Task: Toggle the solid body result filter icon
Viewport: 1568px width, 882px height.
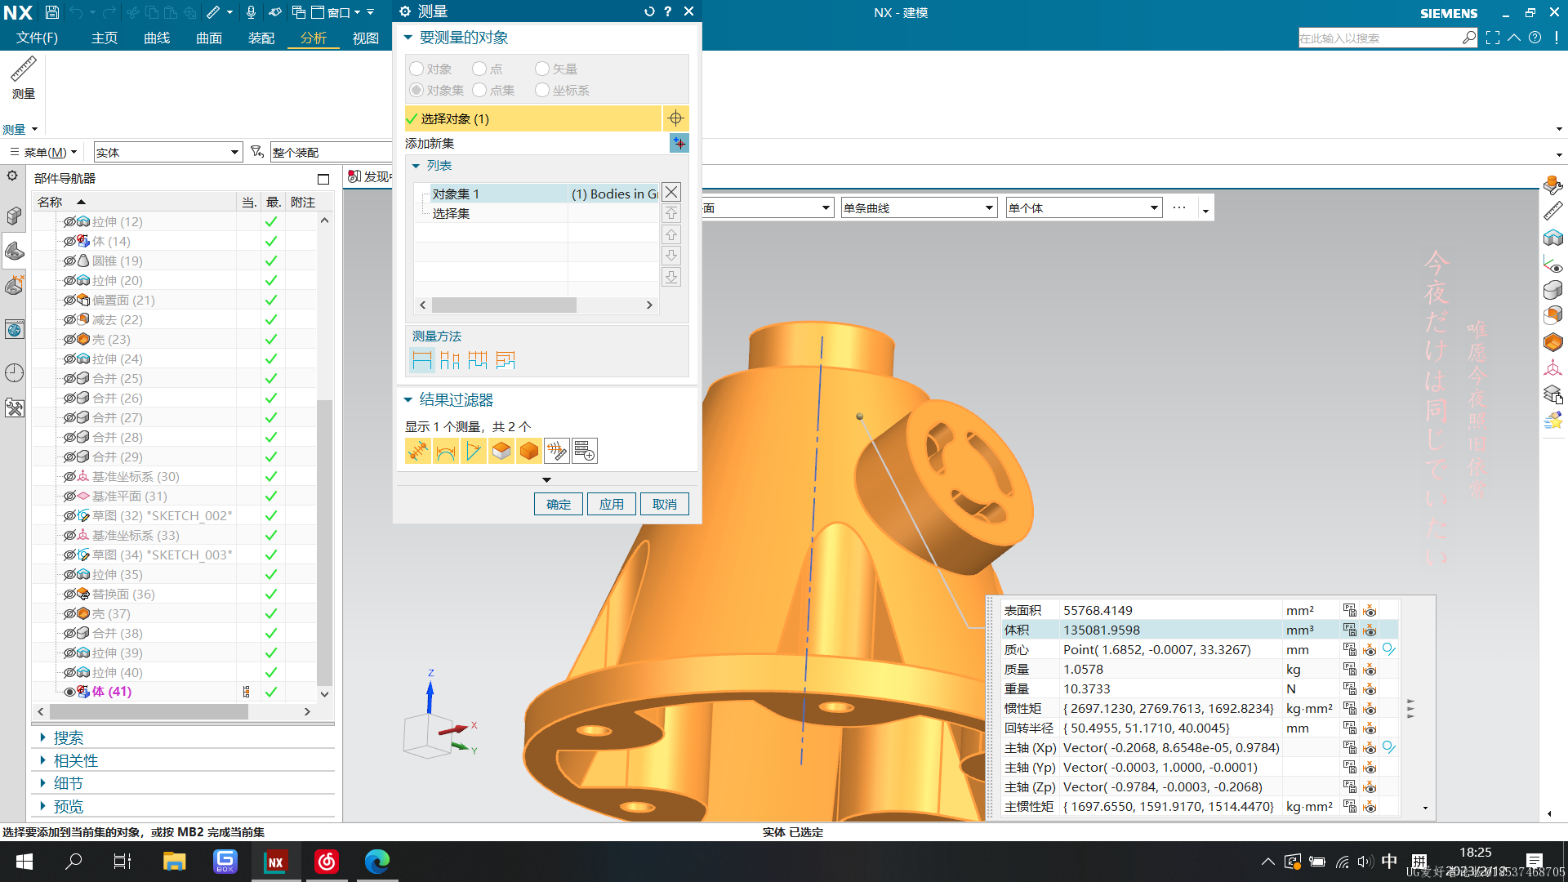Action: [x=529, y=451]
